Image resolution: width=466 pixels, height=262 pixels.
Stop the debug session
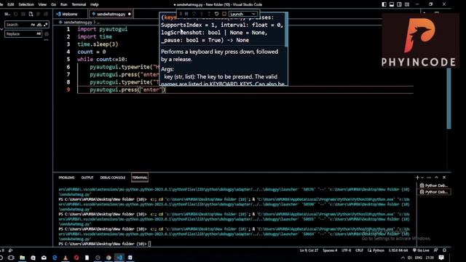pyautogui.click(x=224, y=14)
